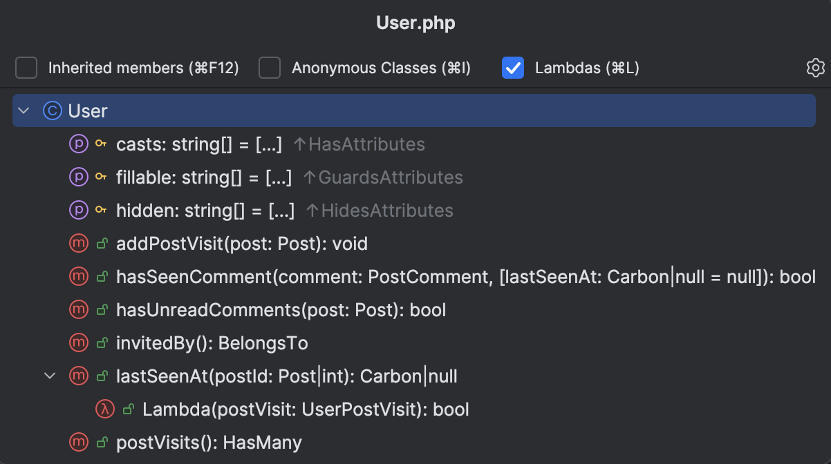The width and height of the screenshot is (831, 464).
Task: Enable the Inherited members checkbox
Action: point(26,68)
